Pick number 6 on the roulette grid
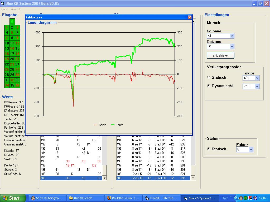This screenshot has height=202, width=270. [x=17, y=33]
